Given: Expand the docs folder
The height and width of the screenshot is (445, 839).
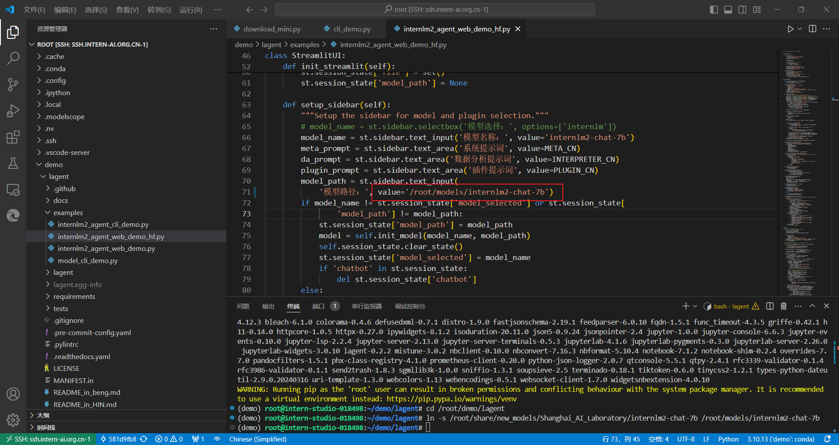Looking at the screenshot, I should pyautogui.click(x=61, y=201).
